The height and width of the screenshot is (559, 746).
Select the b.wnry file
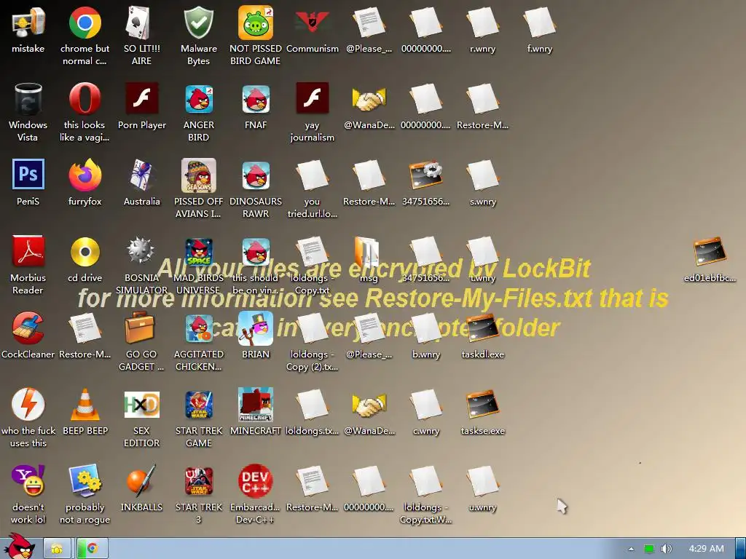click(x=425, y=328)
